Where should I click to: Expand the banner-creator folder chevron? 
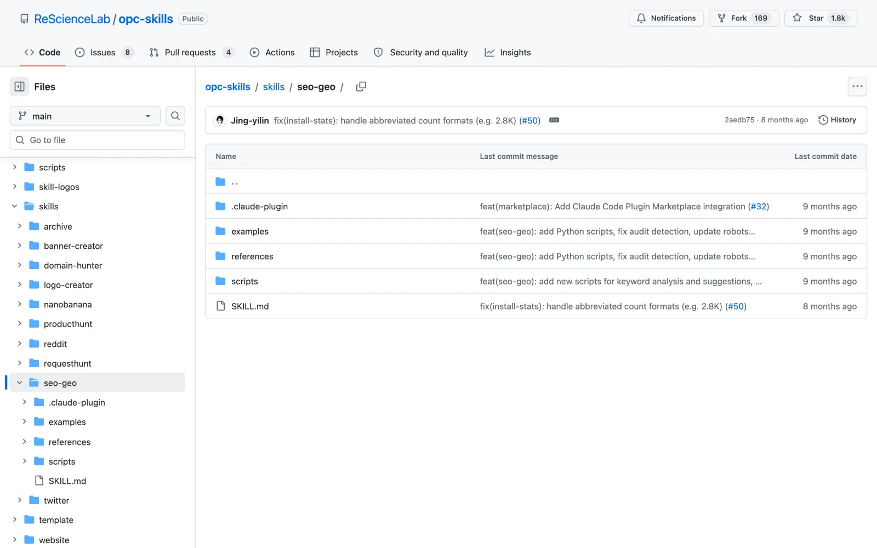coord(20,246)
